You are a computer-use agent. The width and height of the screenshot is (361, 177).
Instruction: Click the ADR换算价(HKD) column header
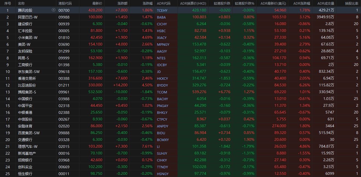tap(193, 4)
